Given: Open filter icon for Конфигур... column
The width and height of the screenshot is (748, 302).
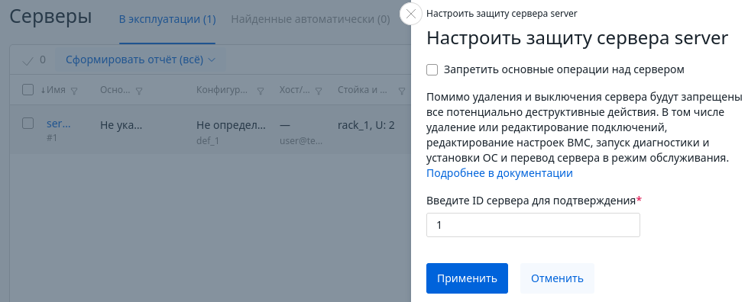Looking at the screenshot, I should coord(261,91).
